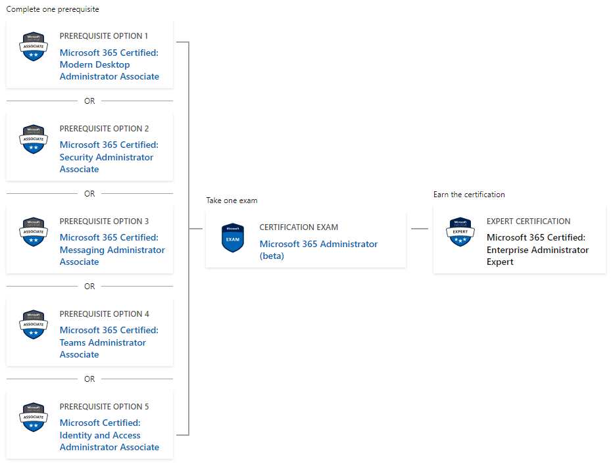613x466 pixels.
Task: Click the 'CERTIFICATION EXAM' label
Action: coord(299,227)
